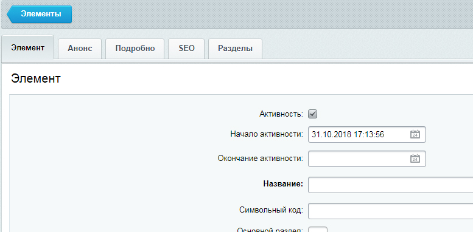Screen dimensions: 473x232
Task: Click the Элемент section heading
Action: (x=36, y=79)
